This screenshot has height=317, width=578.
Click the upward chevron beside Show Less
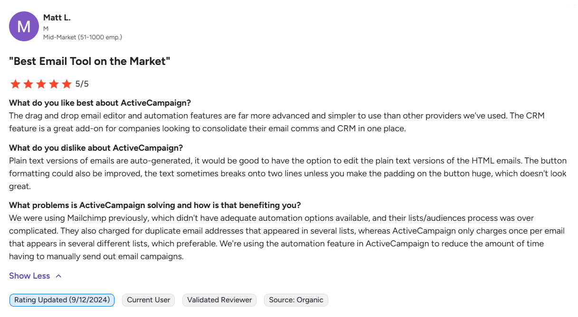tap(58, 275)
